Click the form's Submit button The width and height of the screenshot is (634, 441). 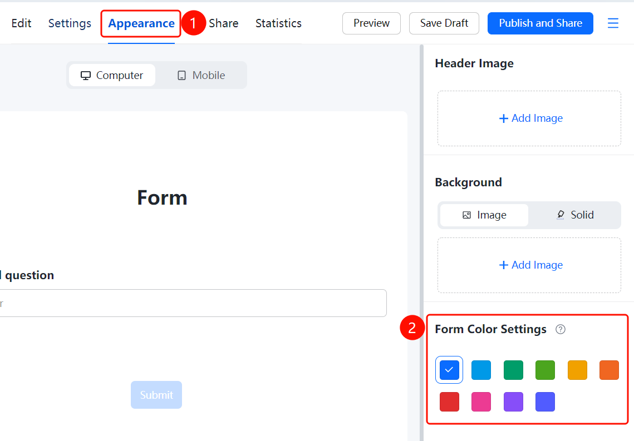pos(156,395)
